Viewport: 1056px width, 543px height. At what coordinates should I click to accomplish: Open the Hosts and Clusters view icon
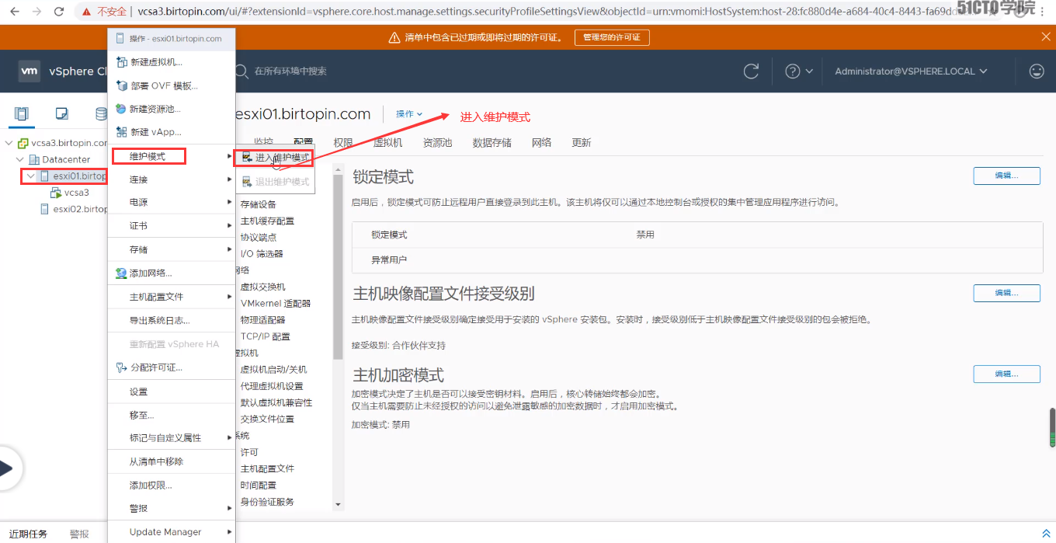(22, 114)
